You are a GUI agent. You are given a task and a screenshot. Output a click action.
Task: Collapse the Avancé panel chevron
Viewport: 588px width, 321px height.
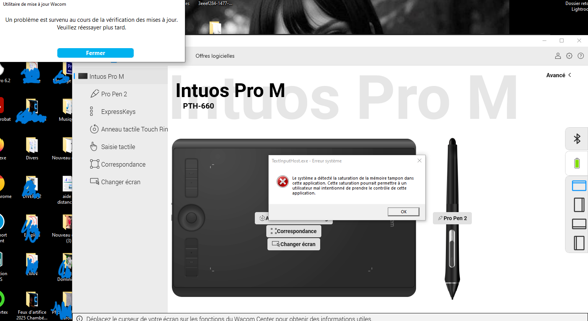pos(570,75)
